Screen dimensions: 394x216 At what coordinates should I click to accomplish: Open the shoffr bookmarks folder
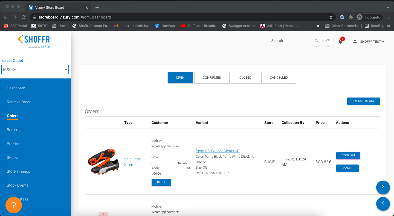tap(60, 26)
